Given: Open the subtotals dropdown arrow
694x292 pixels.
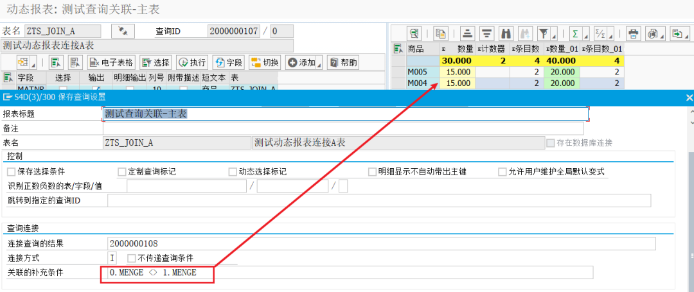Looking at the screenshot, I should 610,35.
